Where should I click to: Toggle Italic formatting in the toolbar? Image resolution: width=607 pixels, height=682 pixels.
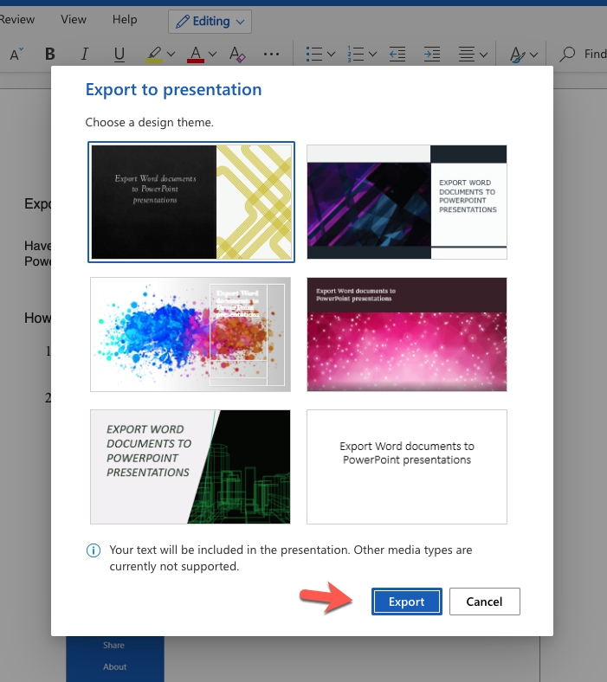point(84,54)
